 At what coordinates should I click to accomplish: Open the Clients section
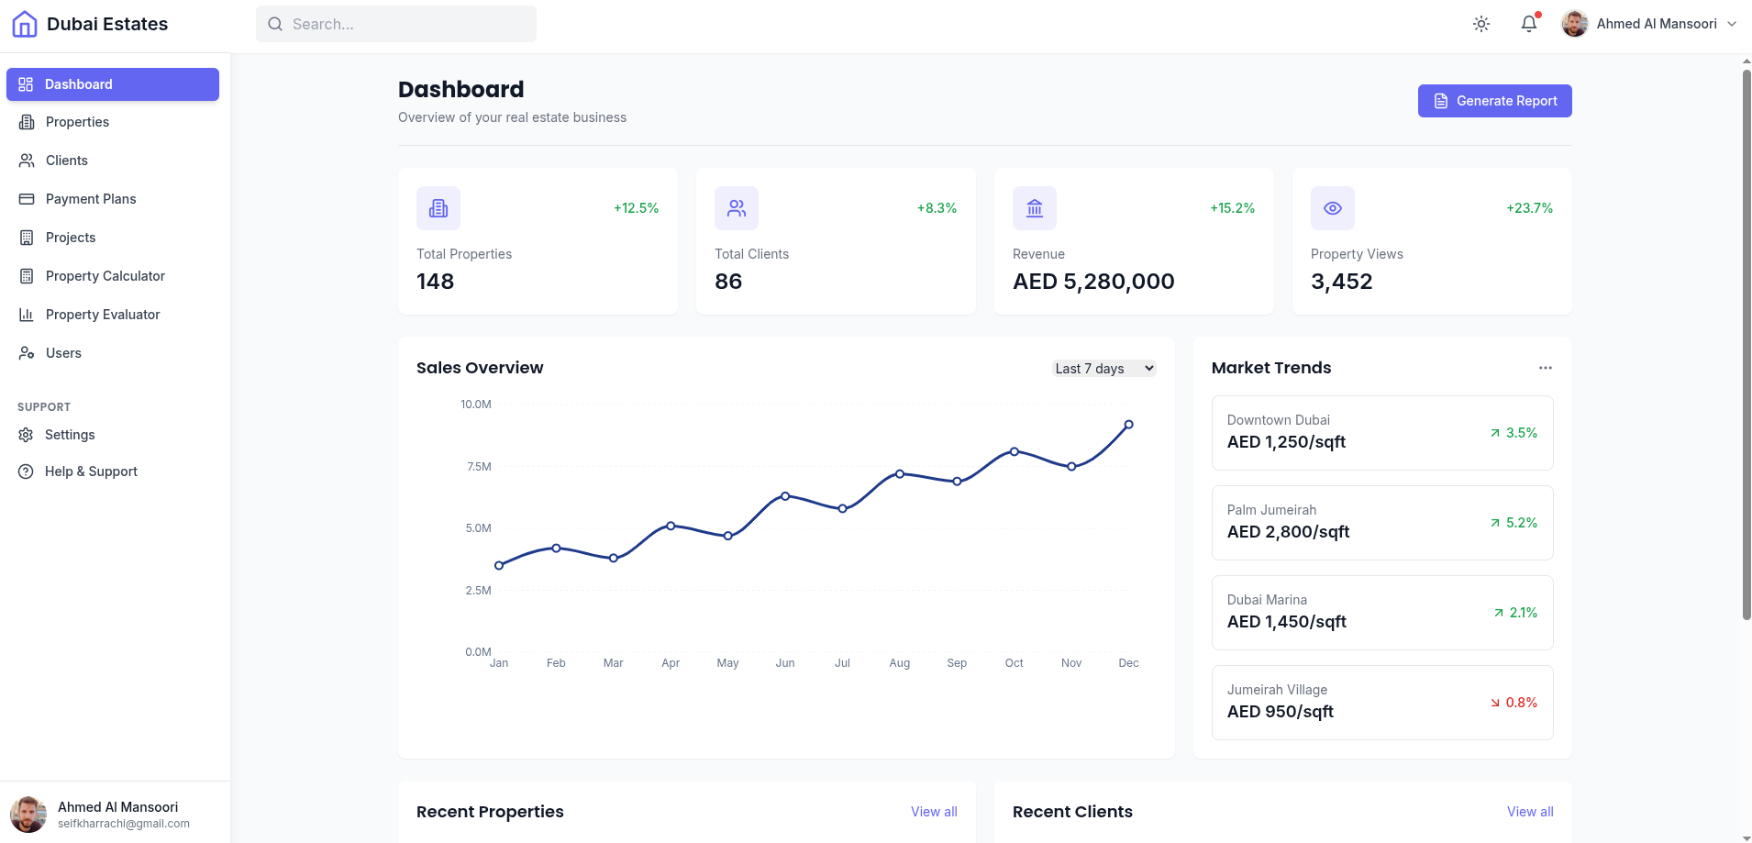point(113,161)
